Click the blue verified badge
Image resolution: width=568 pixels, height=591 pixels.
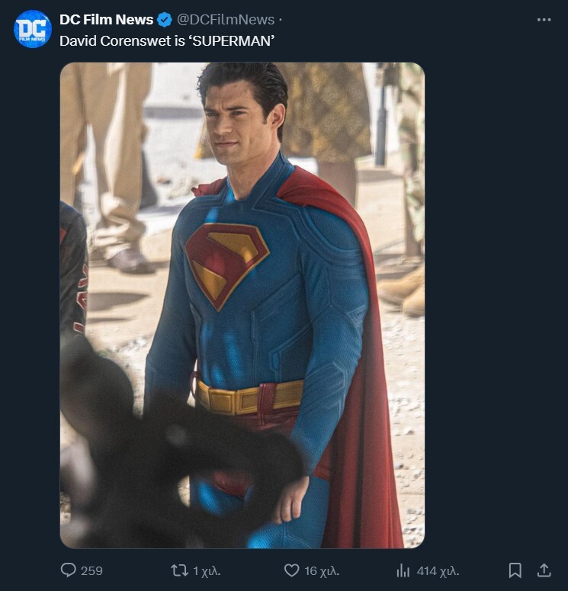click(x=165, y=20)
